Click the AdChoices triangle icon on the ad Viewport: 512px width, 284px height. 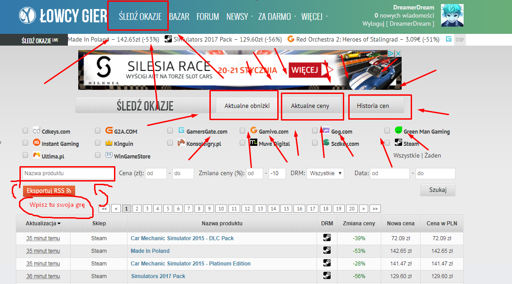click(391, 53)
